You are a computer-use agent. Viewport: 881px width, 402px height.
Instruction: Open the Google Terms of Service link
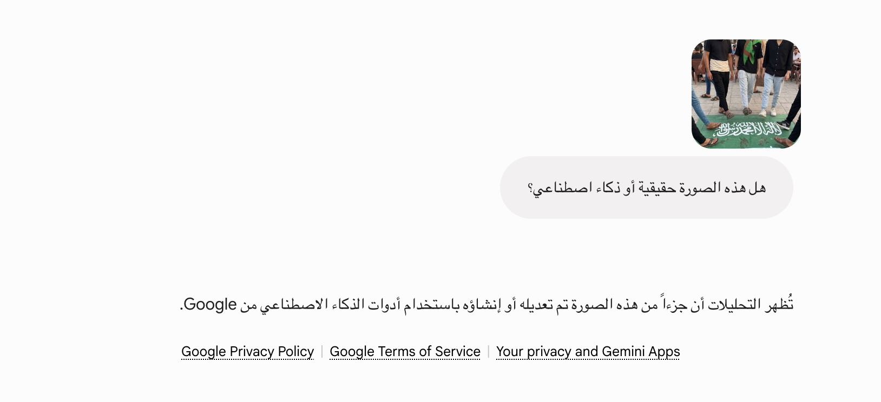[405, 352]
